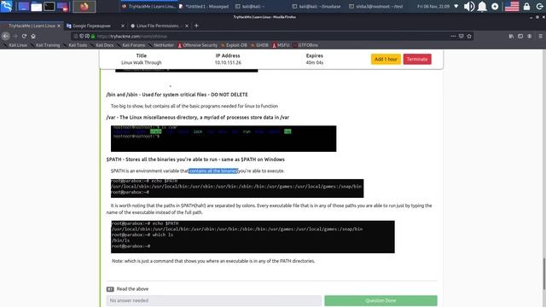Bookmark this page with the star
This screenshot has height=307, width=546.
click(x=469, y=36)
